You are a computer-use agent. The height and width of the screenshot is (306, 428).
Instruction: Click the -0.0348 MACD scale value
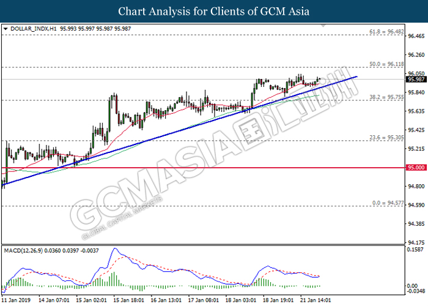pyautogui.click(x=416, y=291)
